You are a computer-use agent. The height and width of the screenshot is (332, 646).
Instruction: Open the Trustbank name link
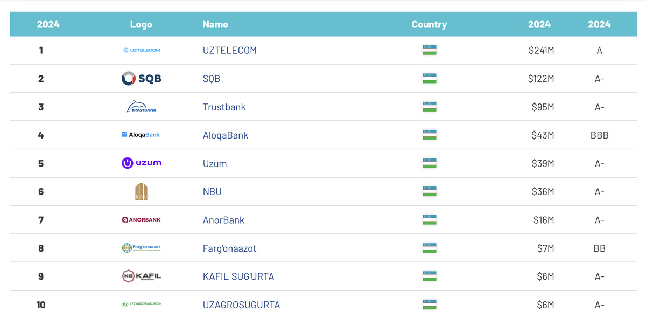tap(224, 107)
